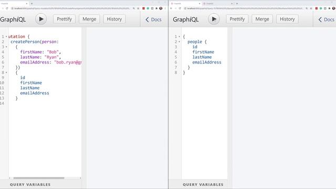
Task: Click Merge in the right GraphiQL toolbar
Action: pyautogui.click(x=262, y=19)
